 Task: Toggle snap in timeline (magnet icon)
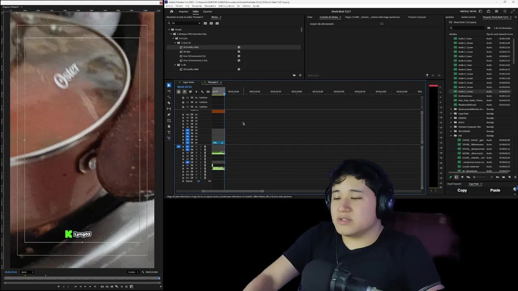pyautogui.click(x=185, y=92)
